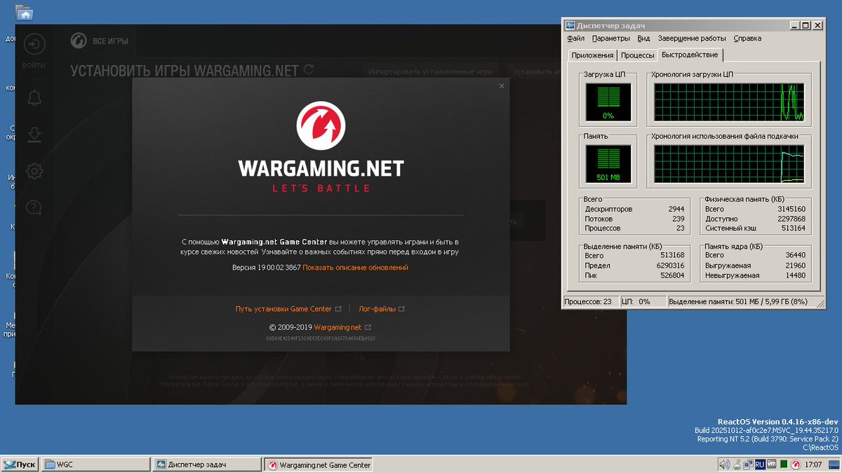Click the Предел value 6290316
Image resolution: width=842 pixels, height=473 pixels.
click(671, 266)
